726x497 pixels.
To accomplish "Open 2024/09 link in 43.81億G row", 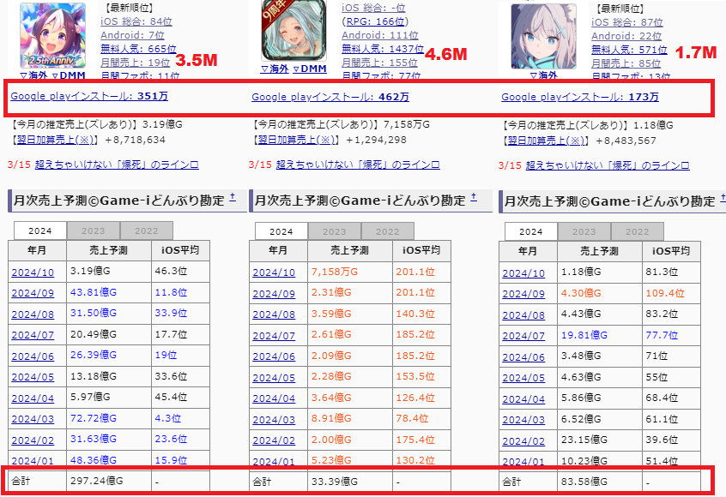I will [33, 293].
